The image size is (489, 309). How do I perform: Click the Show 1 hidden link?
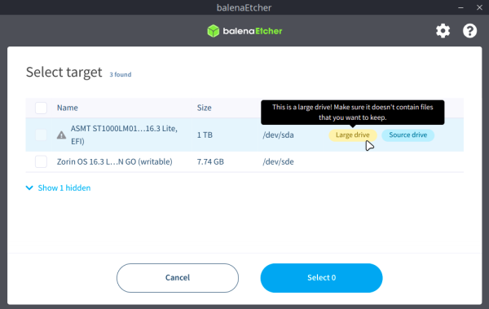[64, 188]
